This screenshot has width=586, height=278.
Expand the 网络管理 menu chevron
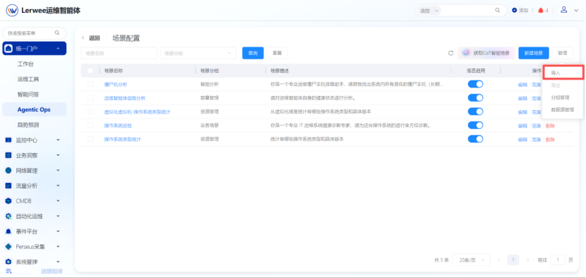tap(59, 170)
